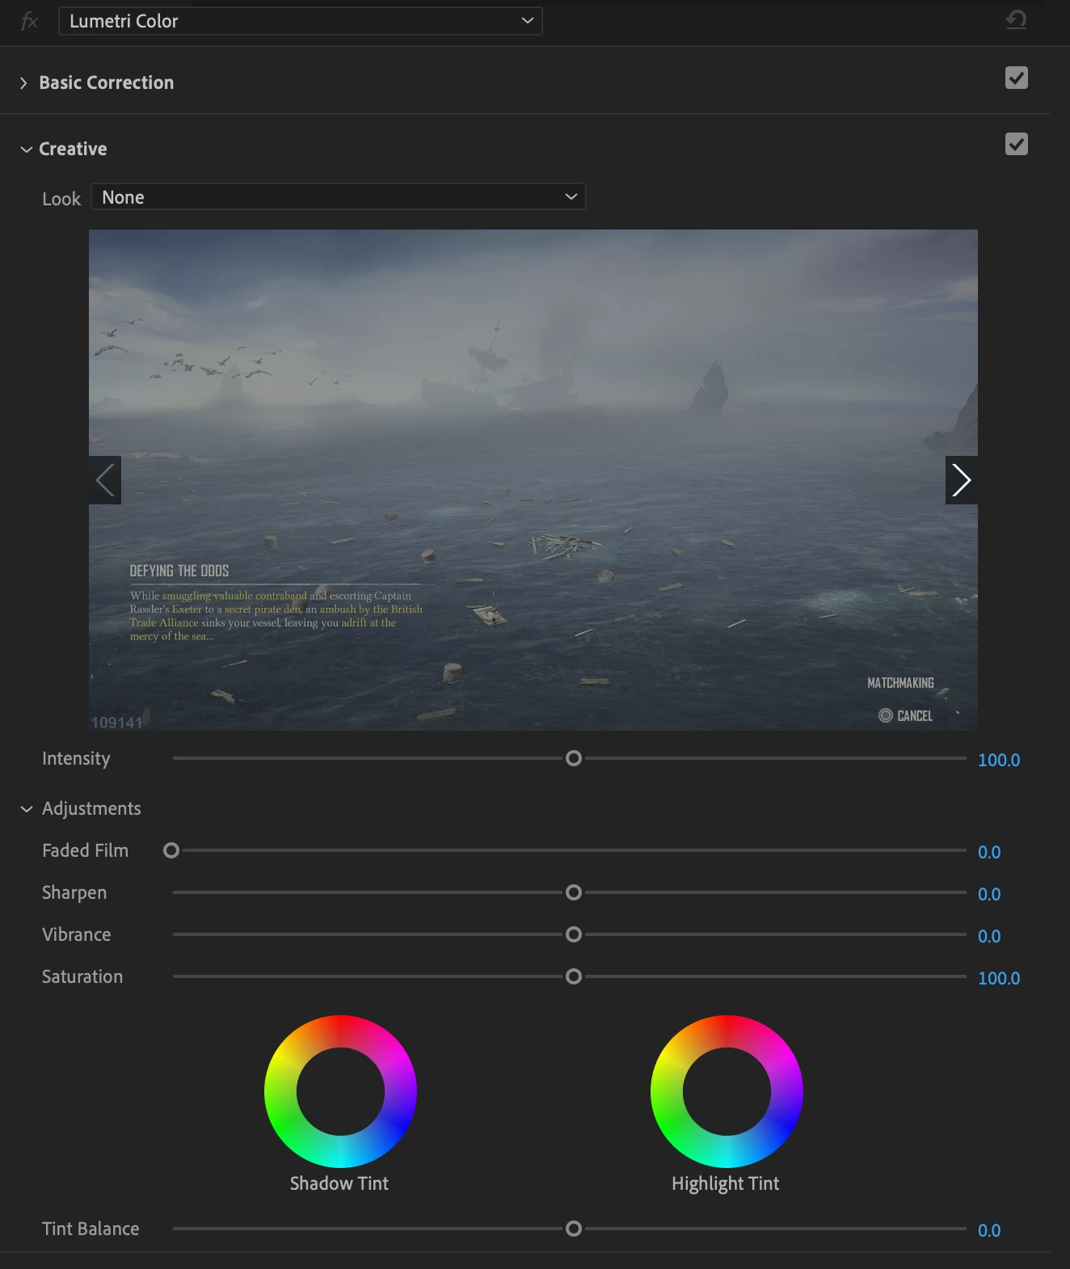Click the Intensity value 100.0

point(999,760)
